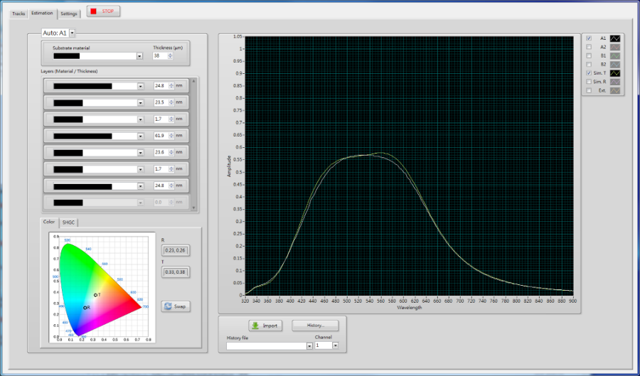Enable the Ext. plot checkbox

pyautogui.click(x=589, y=90)
